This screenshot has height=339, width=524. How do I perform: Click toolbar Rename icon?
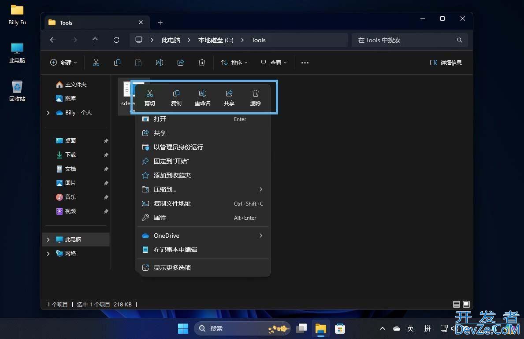(x=160, y=63)
